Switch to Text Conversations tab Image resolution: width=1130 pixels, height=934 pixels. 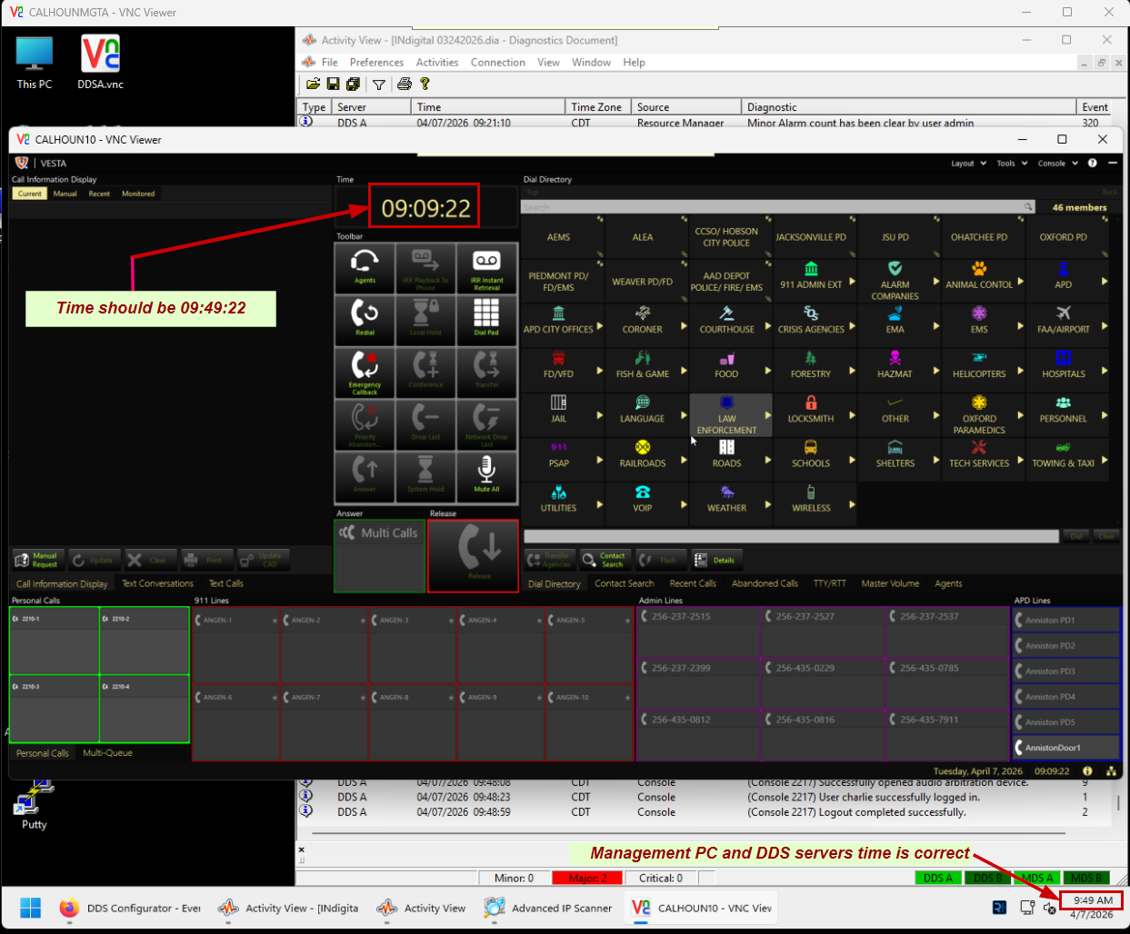click(157, 583)
